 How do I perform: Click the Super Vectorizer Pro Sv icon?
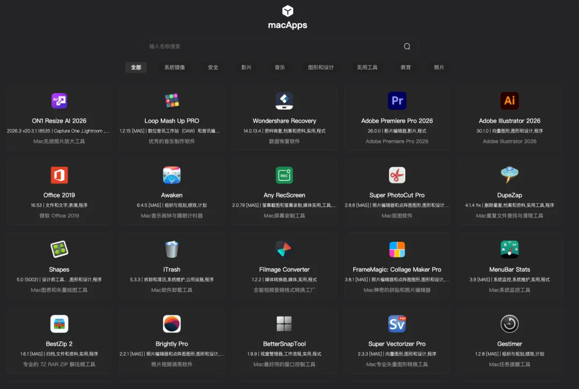tap(397, 324)
